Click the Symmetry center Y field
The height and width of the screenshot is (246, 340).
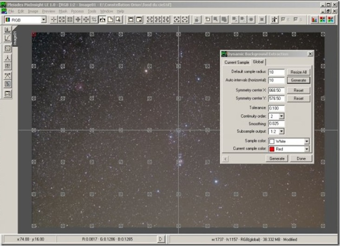click(x=276, y=99)
